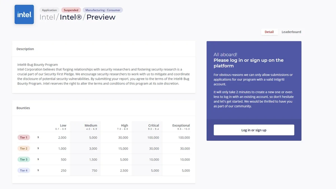Switch to the Leaderboard tab
Image resolution: width=336 pixels, height=189 pixels.
tap(291, 32)
